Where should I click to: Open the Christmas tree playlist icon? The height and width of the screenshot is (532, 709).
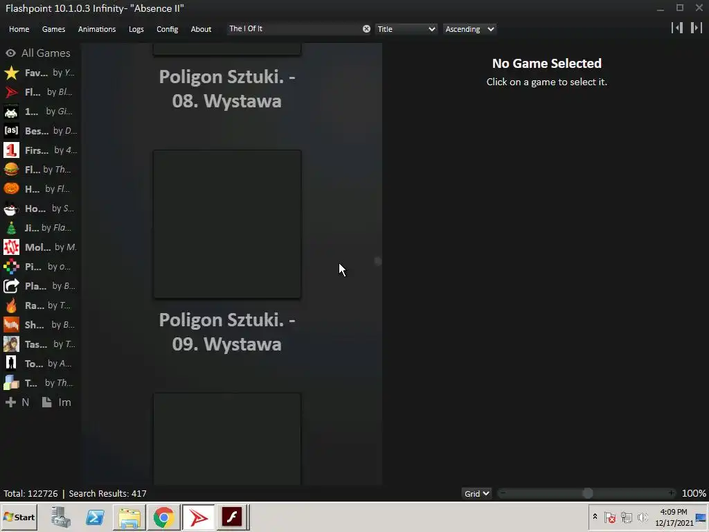[x=11, y=228]
